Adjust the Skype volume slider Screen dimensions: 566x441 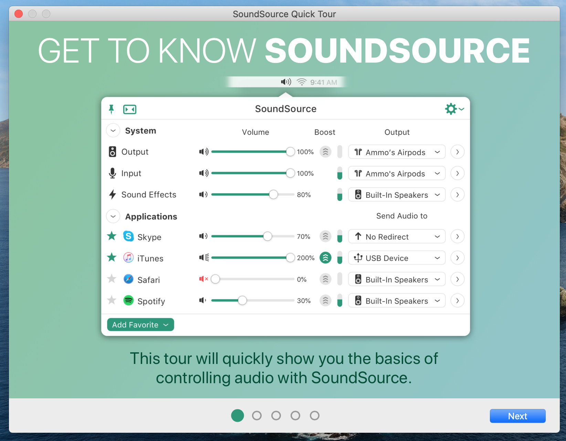coord(253,236)
